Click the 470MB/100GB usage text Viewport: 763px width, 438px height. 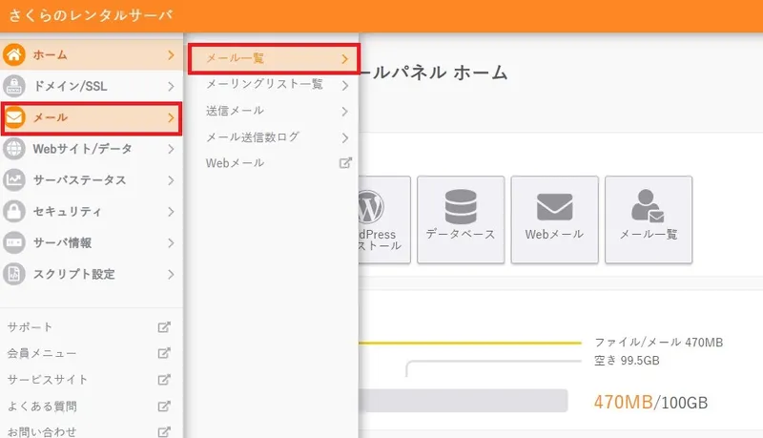click(x=650, y=403)
